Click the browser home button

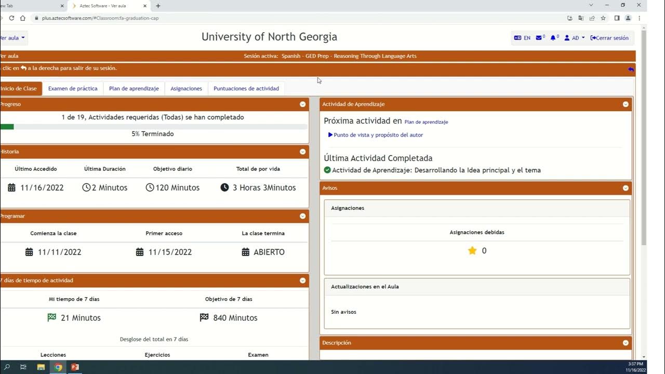[22, 18]
